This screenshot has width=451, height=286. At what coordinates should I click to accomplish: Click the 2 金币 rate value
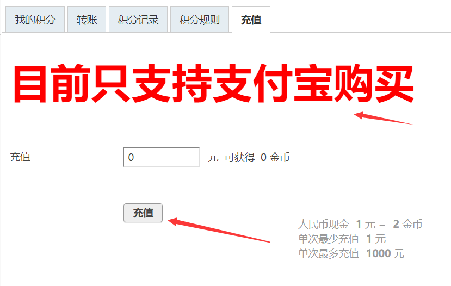click(407, 224)
